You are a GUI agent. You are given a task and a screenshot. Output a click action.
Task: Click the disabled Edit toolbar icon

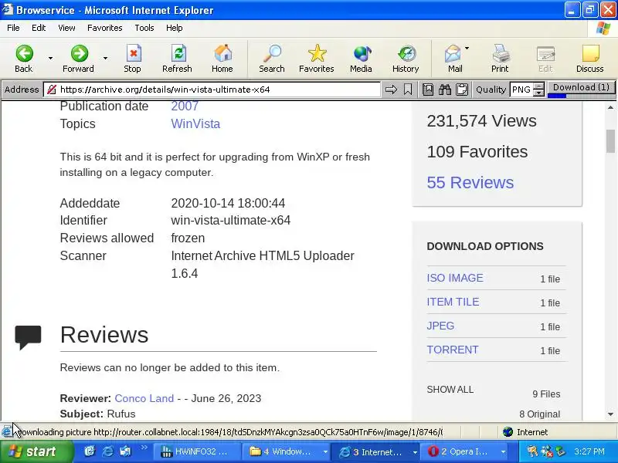pyautogui.click(x=545, y=53)
